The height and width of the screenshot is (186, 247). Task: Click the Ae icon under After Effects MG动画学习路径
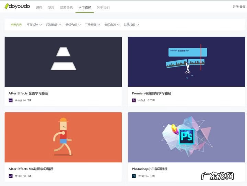pyautogui.click(x=11, y=176)
